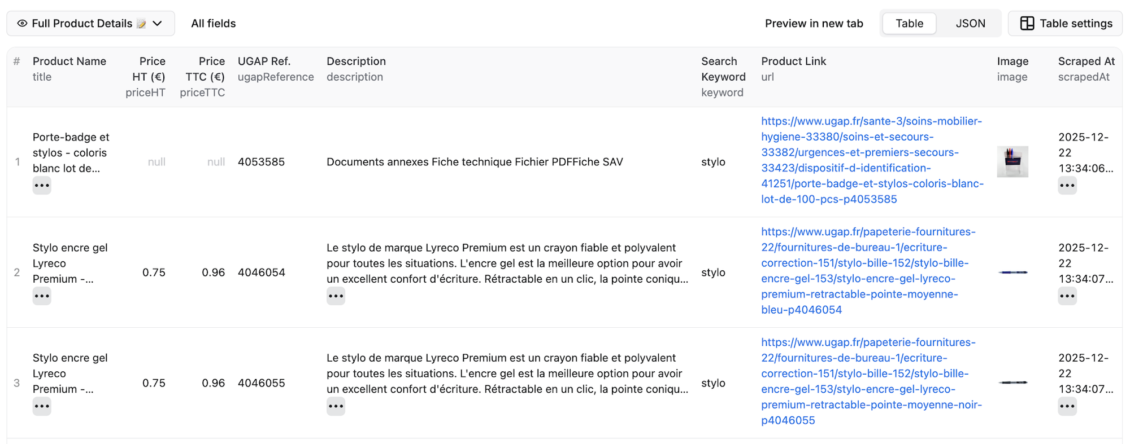Expand the truncated description in row 3
Viewport: 1130px width, 444px height.
click(x=336, y=406)
